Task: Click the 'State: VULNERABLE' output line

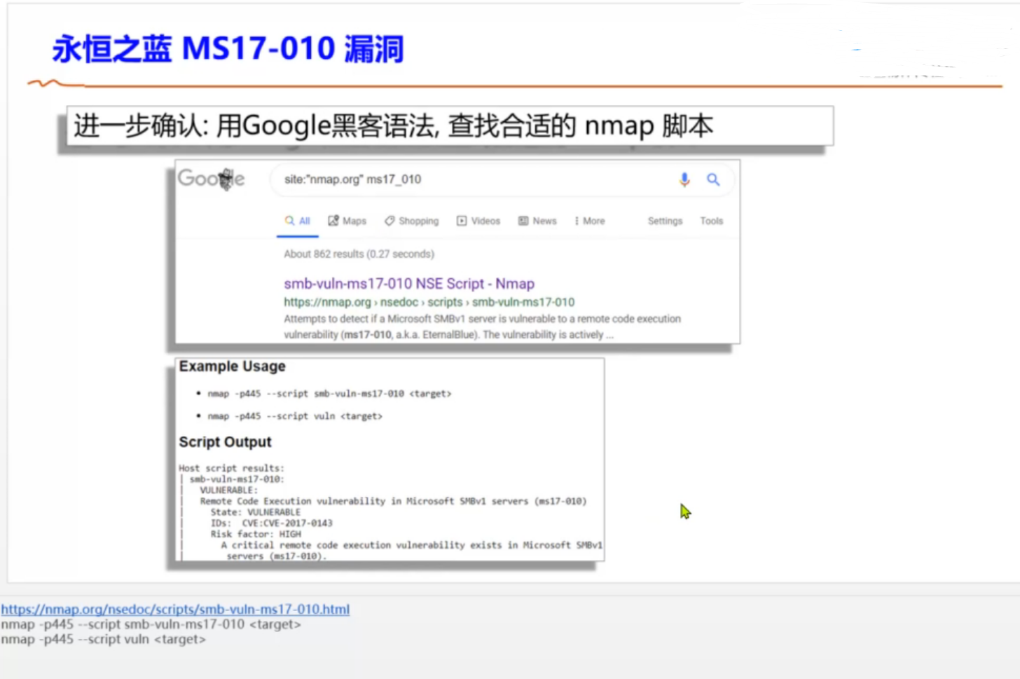Action: coord(255,512)
